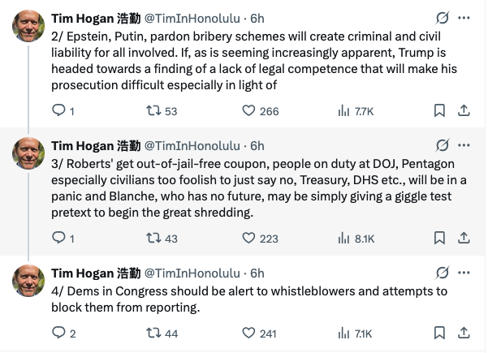Reply to the 4/ Dems in Congress tweet
This screenshot has height=353, width=488.
[58, 333]
